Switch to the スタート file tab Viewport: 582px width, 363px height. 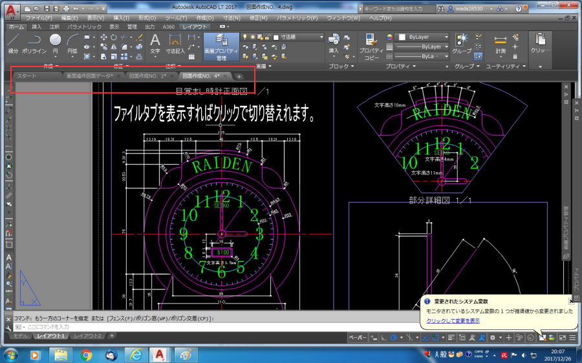(27, 76)
